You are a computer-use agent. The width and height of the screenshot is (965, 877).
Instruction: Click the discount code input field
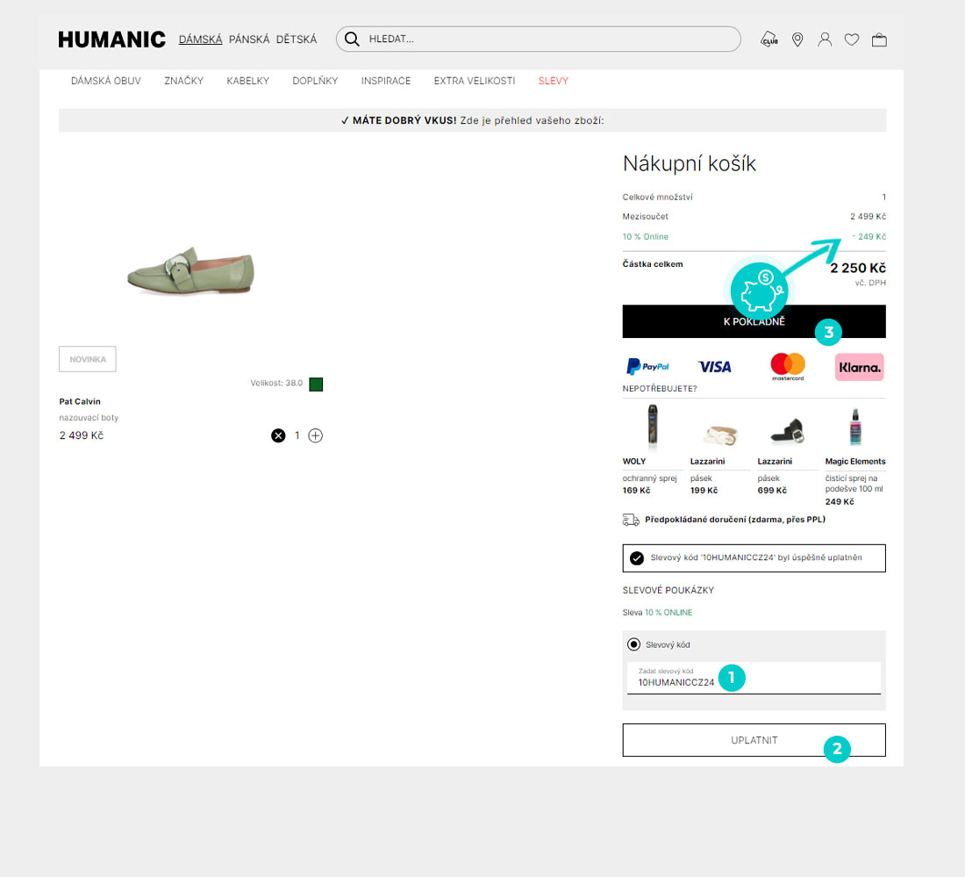pos(754,678)
